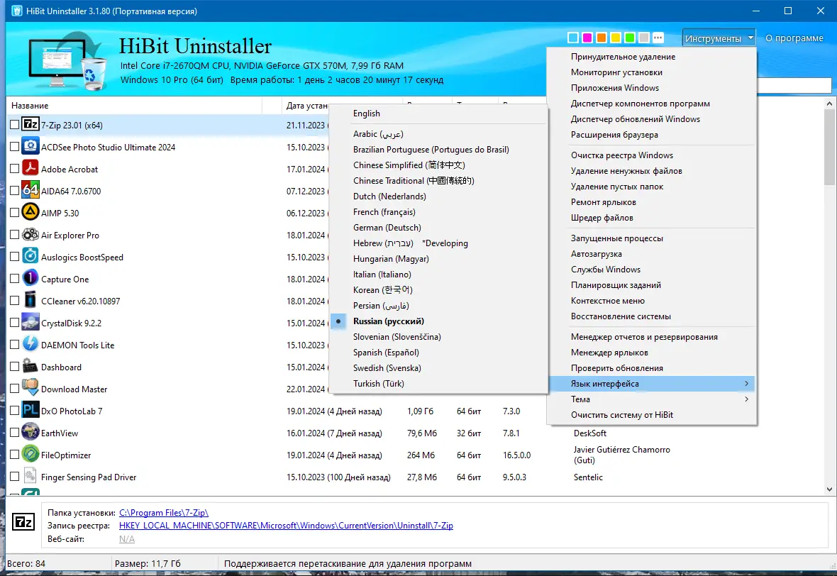Sort by Дата установки column header

[x=307, y=106]
